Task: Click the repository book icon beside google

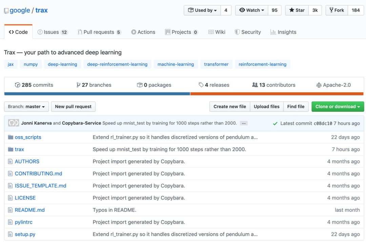Action: 6,11
